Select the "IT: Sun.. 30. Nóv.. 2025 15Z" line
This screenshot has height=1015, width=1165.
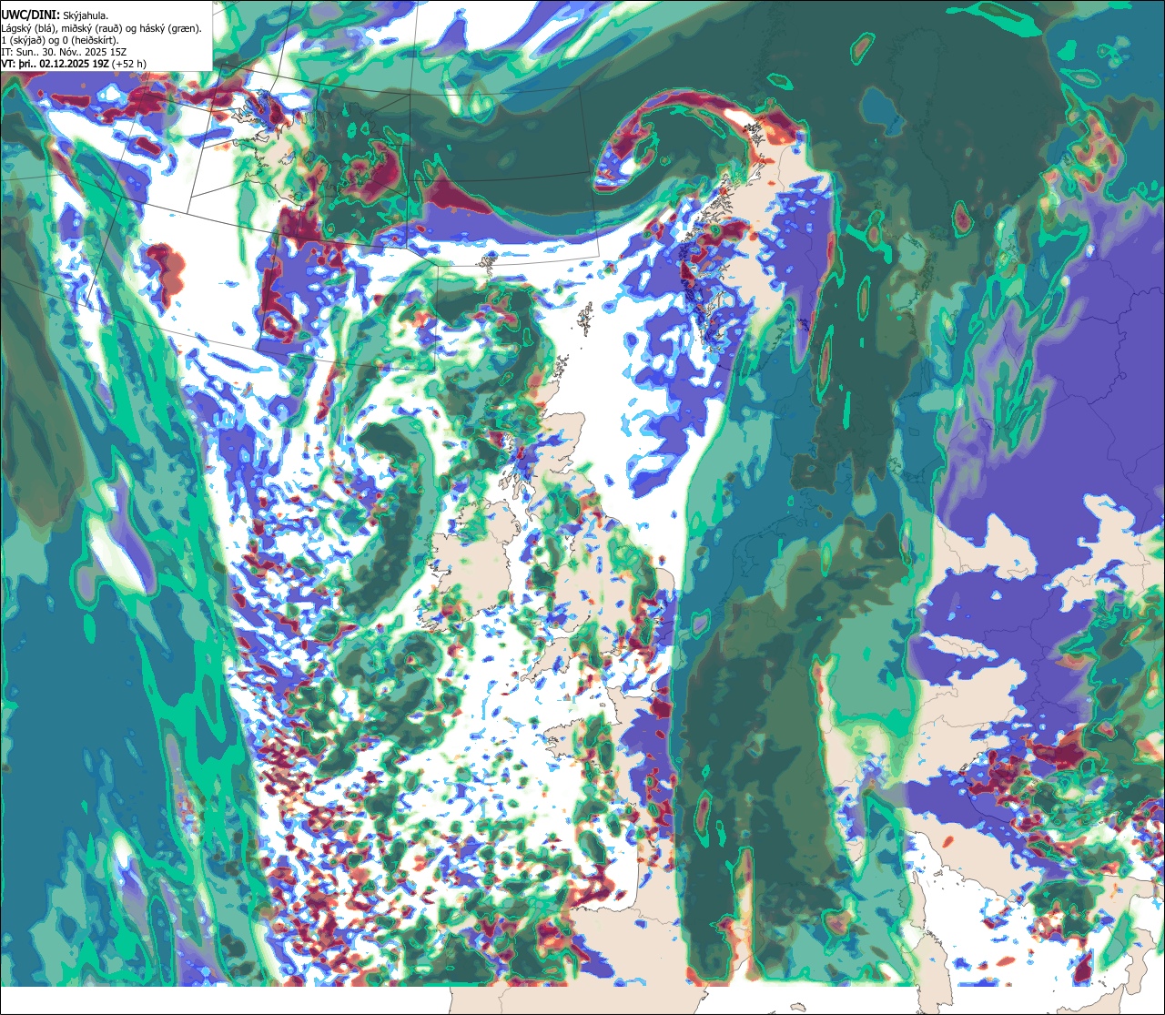coord(64,52)
